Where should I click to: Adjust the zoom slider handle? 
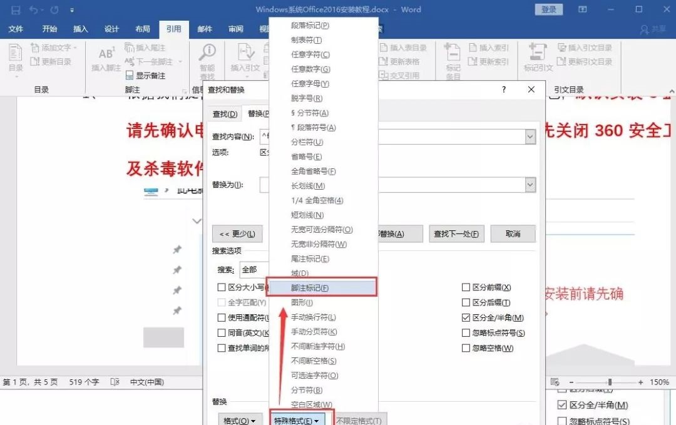click(610, 382)
